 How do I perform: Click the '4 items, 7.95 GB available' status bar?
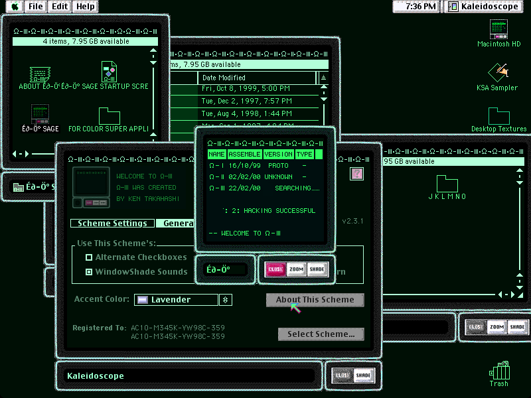(x=86, y=41)
